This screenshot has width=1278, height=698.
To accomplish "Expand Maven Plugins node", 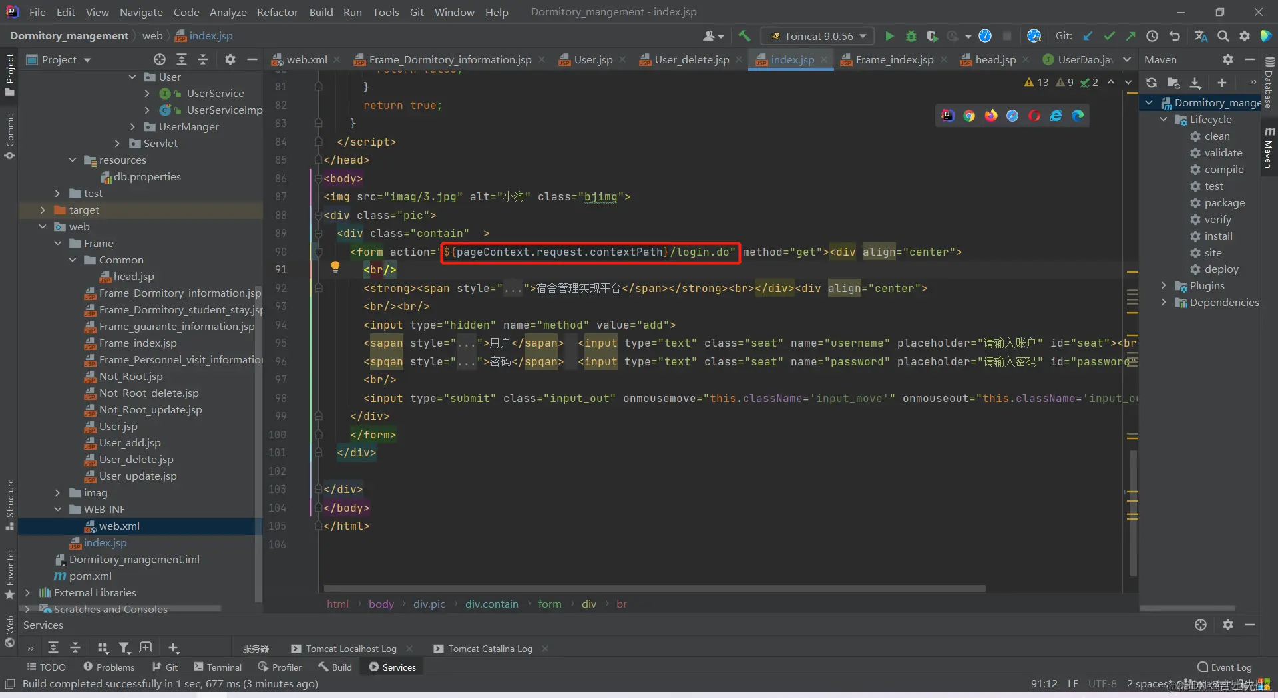I will tap(1164, 286).
